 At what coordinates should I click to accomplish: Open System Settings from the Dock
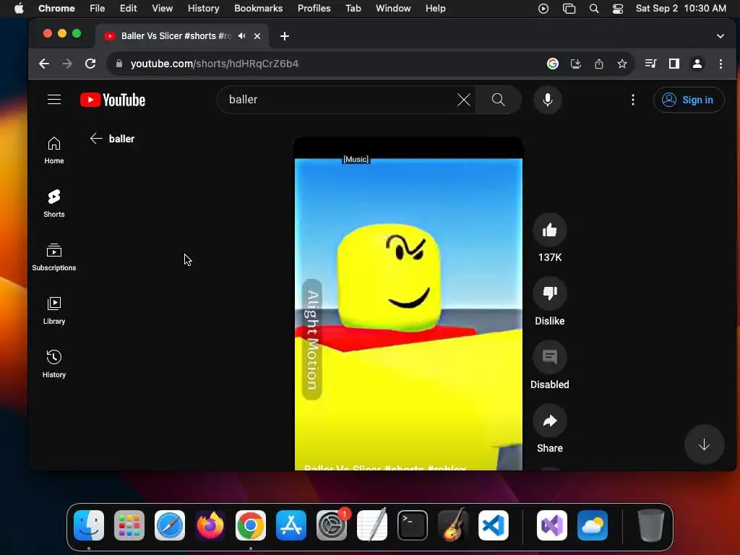(x=332, y=525)
